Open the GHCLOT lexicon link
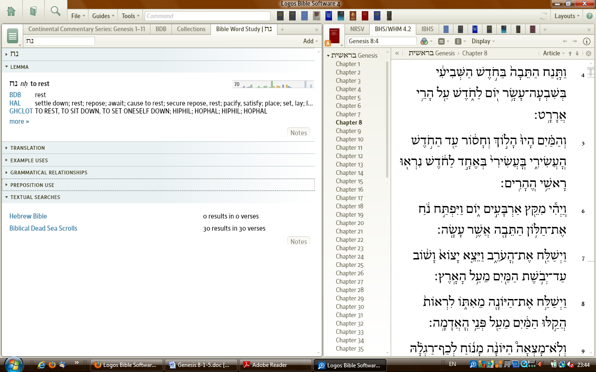 click(x=21, y=111)
